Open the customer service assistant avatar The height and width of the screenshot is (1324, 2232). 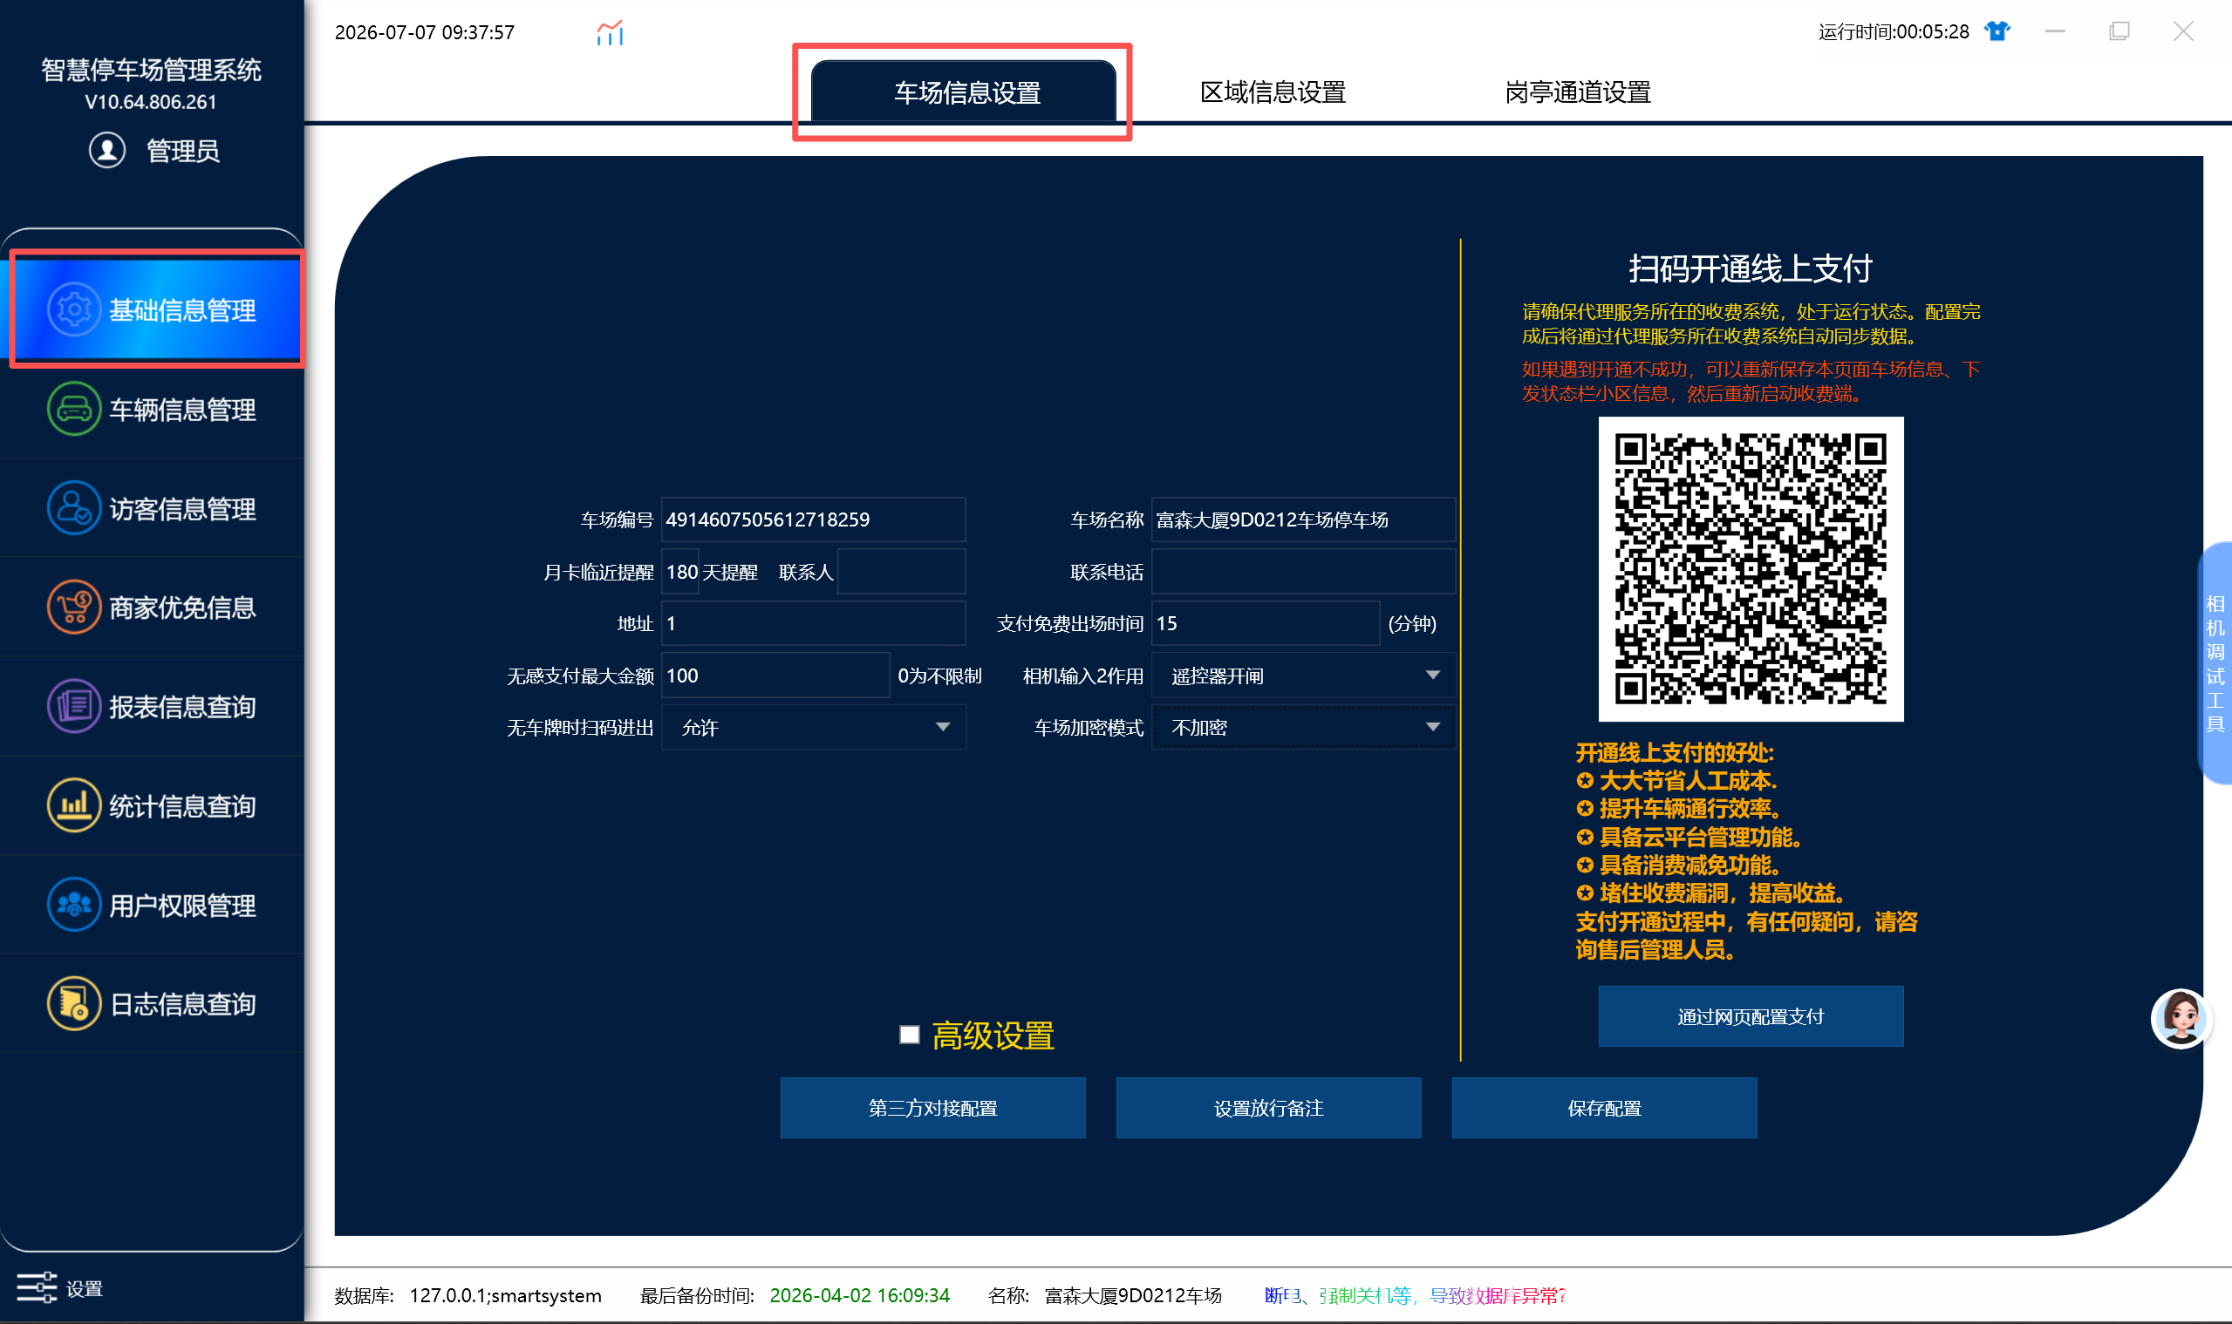coord(2181,1019)
